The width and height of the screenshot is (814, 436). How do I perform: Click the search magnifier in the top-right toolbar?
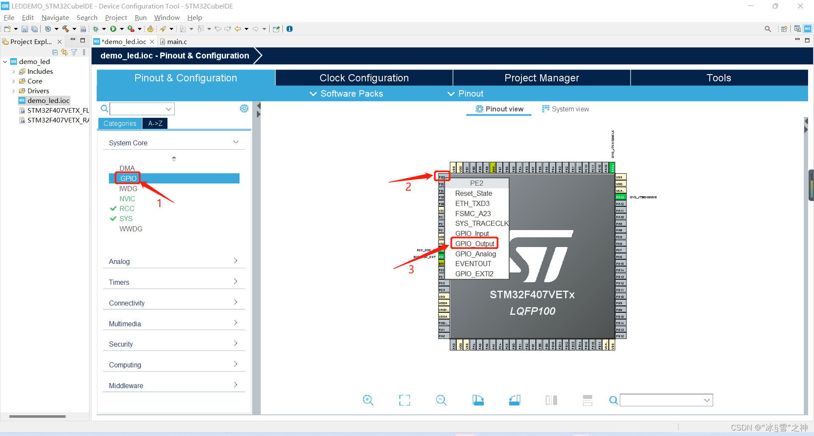(x=768, y=28)
